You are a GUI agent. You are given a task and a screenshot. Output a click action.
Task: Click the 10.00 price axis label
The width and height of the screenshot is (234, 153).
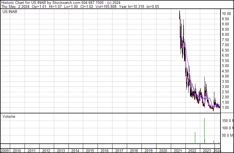click(x=227, y=14)
